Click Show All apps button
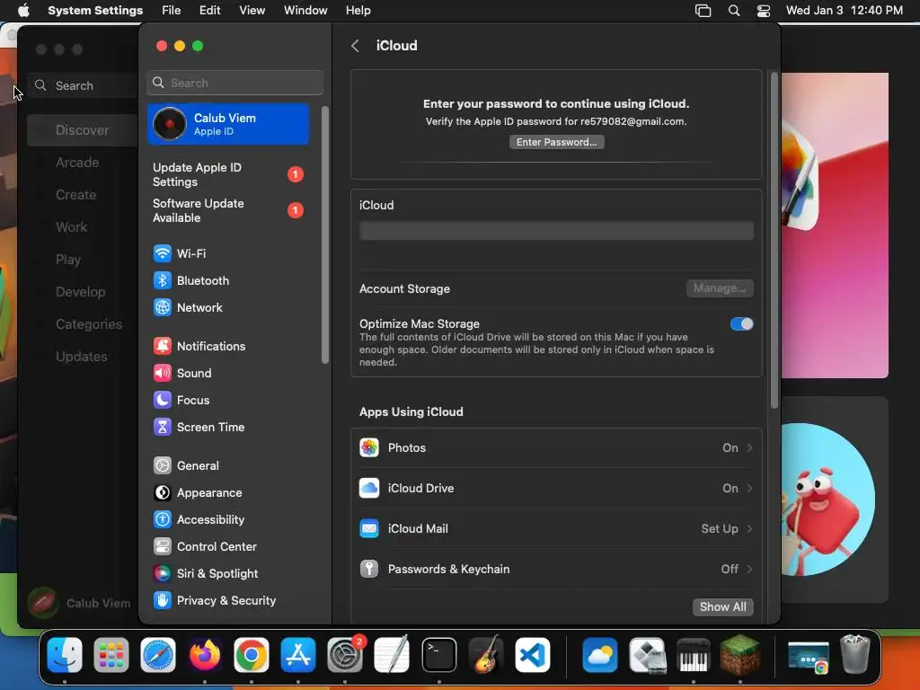This screenshot has width=920, height=690. pyautogui.click(x=722, y=606)
